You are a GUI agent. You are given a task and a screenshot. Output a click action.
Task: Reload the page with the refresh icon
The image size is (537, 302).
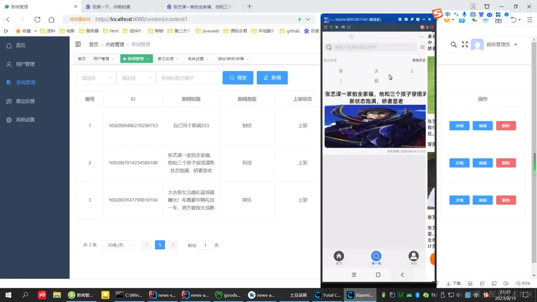[37, 19]
